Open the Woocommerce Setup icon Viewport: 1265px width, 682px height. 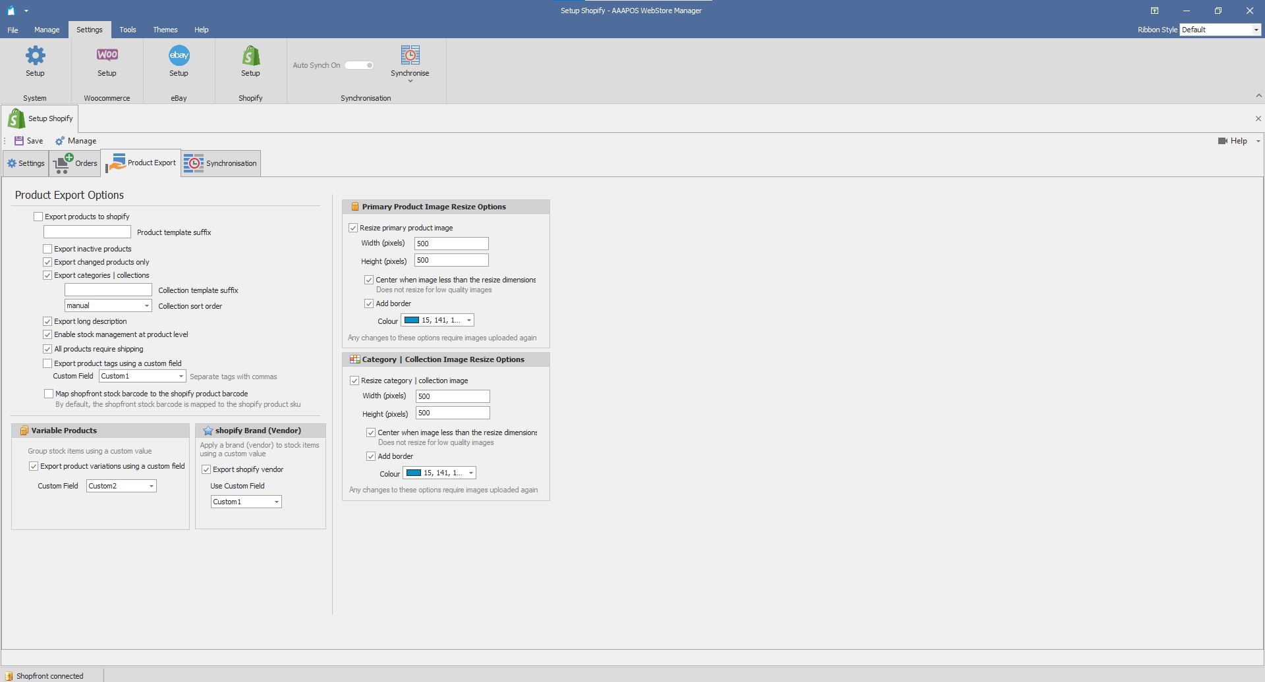coord(107,56)
